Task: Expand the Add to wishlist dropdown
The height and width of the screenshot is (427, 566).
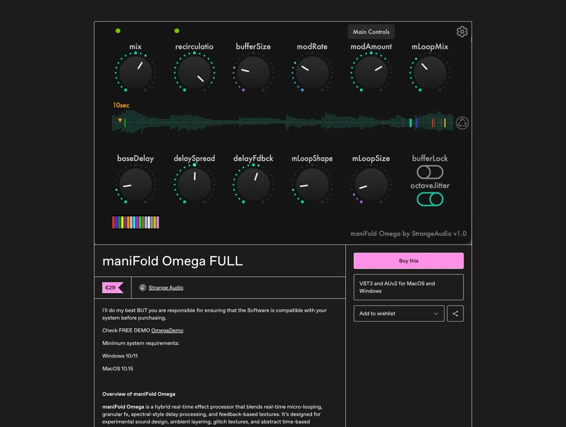Action: point(398,313)
